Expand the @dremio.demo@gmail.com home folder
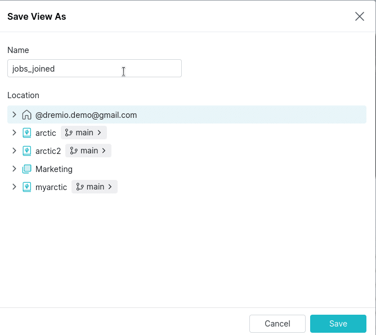Screen dimensions: 376x335 click(14, 114)
